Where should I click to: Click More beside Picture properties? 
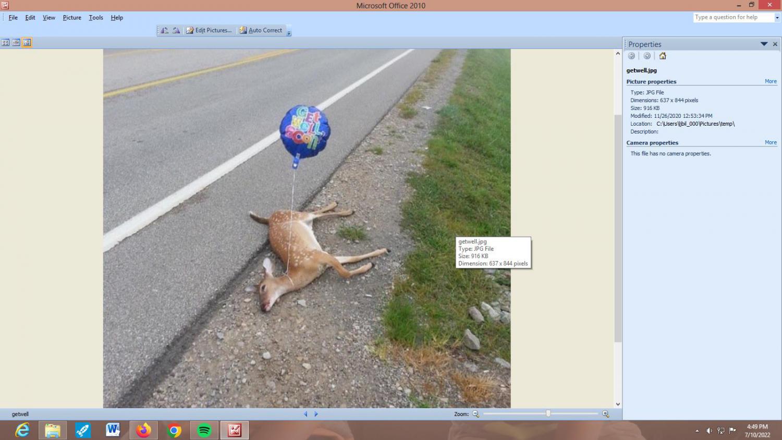(x=771, y=81)
